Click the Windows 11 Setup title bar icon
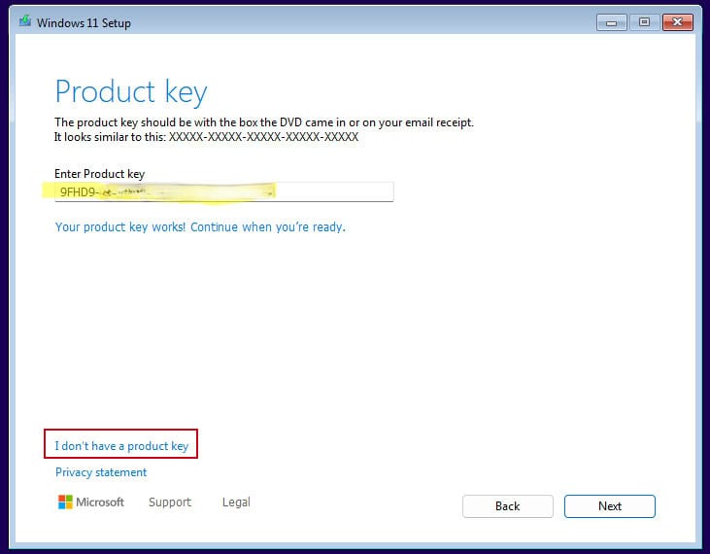This screenshot has width=710, height=554. tap(23, 21)
